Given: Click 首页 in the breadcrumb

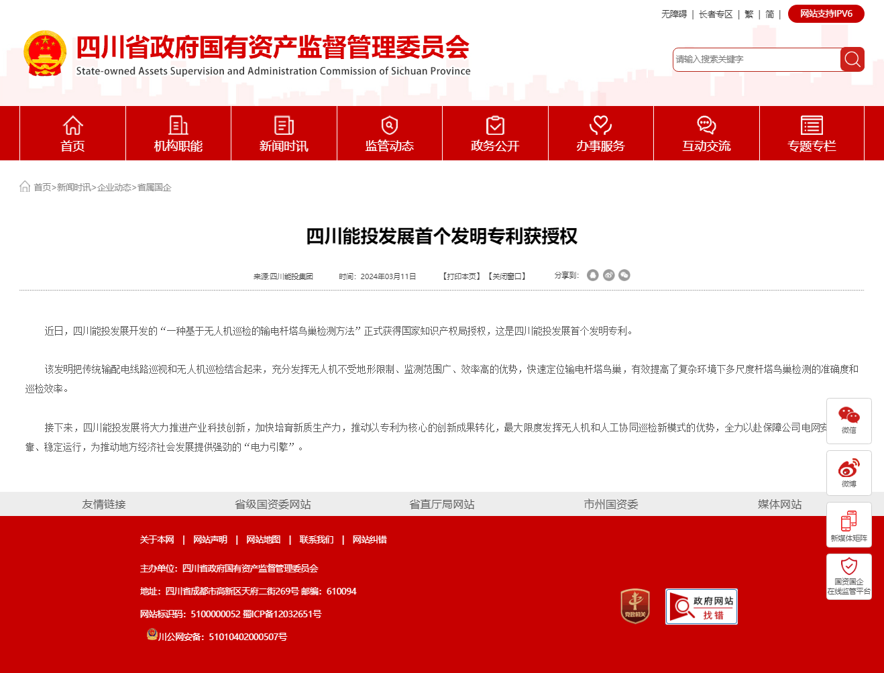Looking at the screenshot, I should (42, 187).
